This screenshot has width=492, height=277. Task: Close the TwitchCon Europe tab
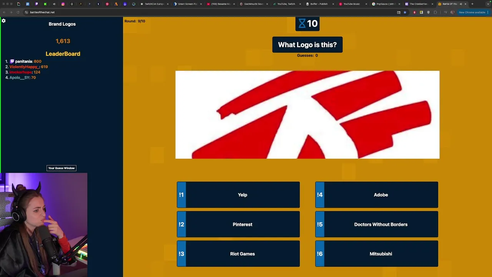pos(168,4)
